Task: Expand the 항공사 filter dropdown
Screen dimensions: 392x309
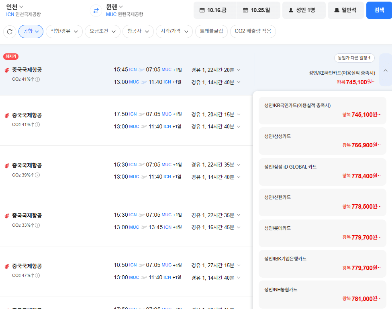Action: coord(138,31)
